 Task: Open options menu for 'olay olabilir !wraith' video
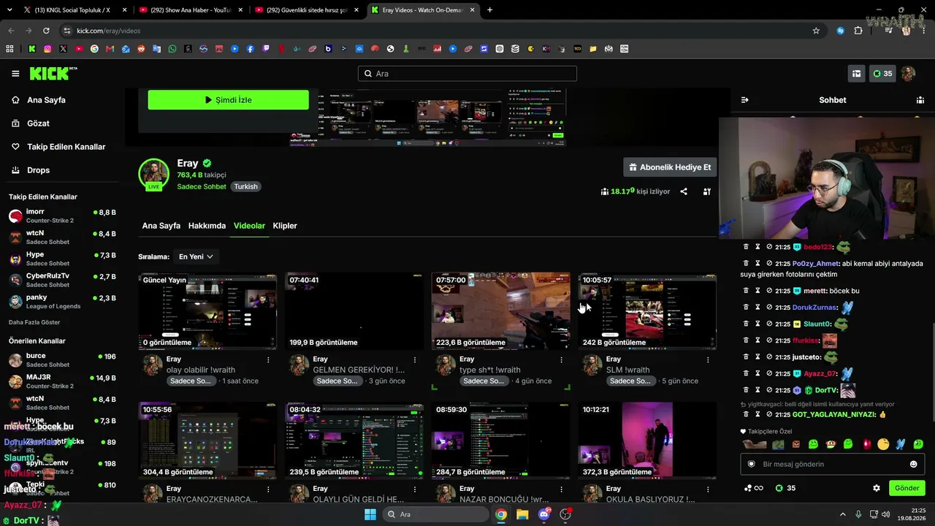[268, 359]
